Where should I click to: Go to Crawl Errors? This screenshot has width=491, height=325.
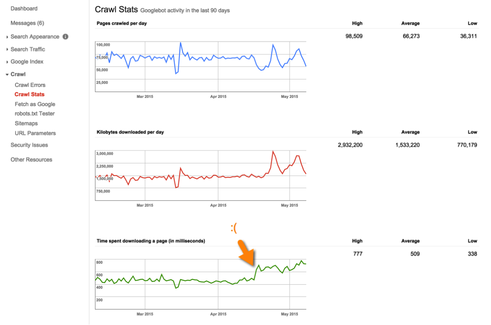coord(30,85)
